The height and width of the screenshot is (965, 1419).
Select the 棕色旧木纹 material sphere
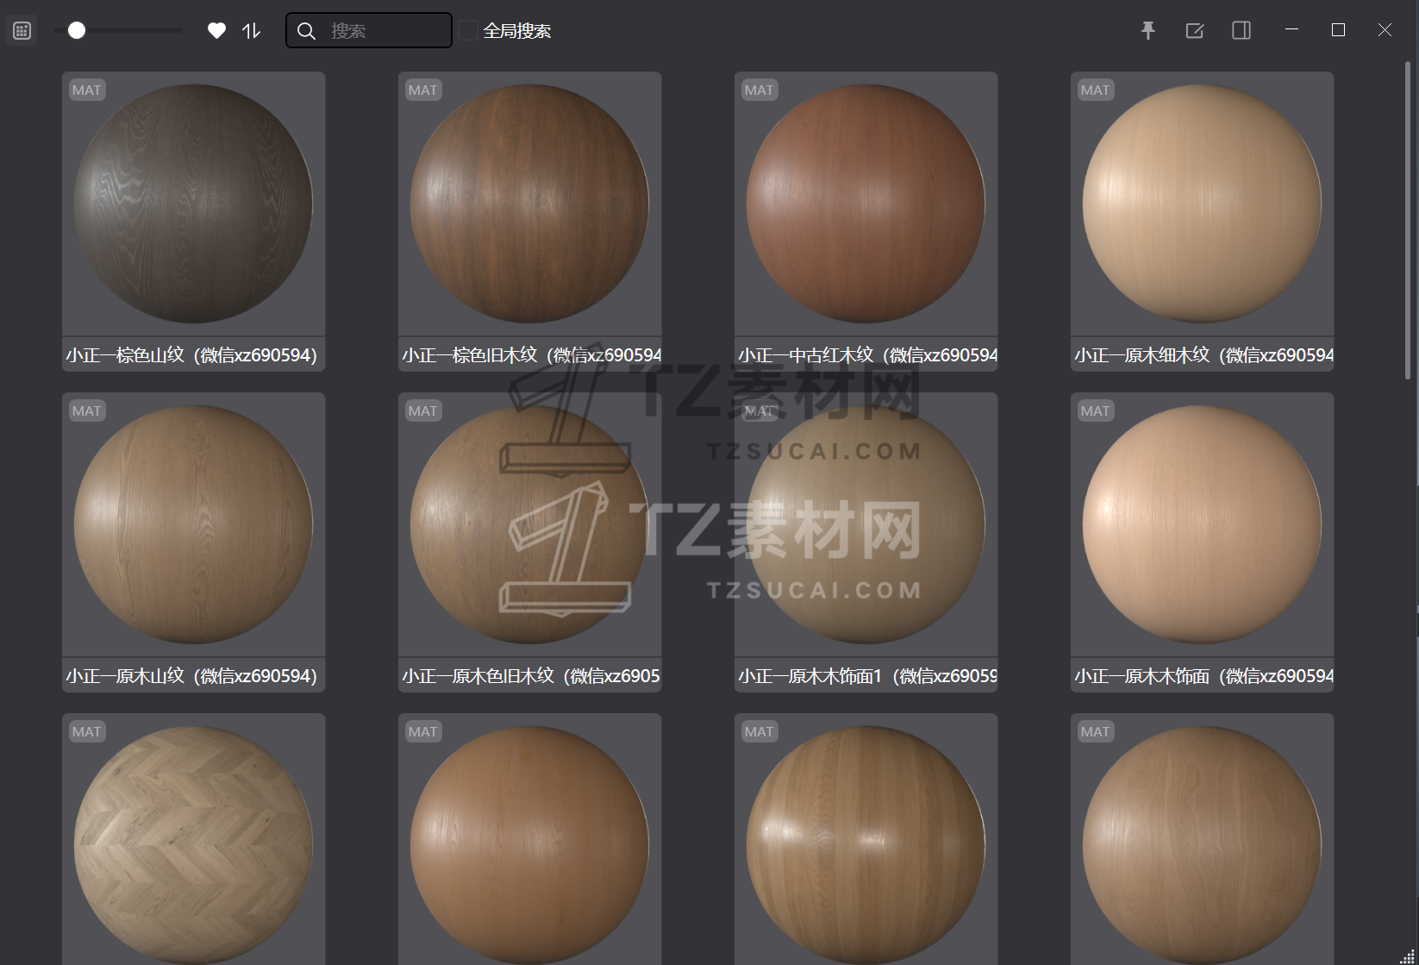529,204
